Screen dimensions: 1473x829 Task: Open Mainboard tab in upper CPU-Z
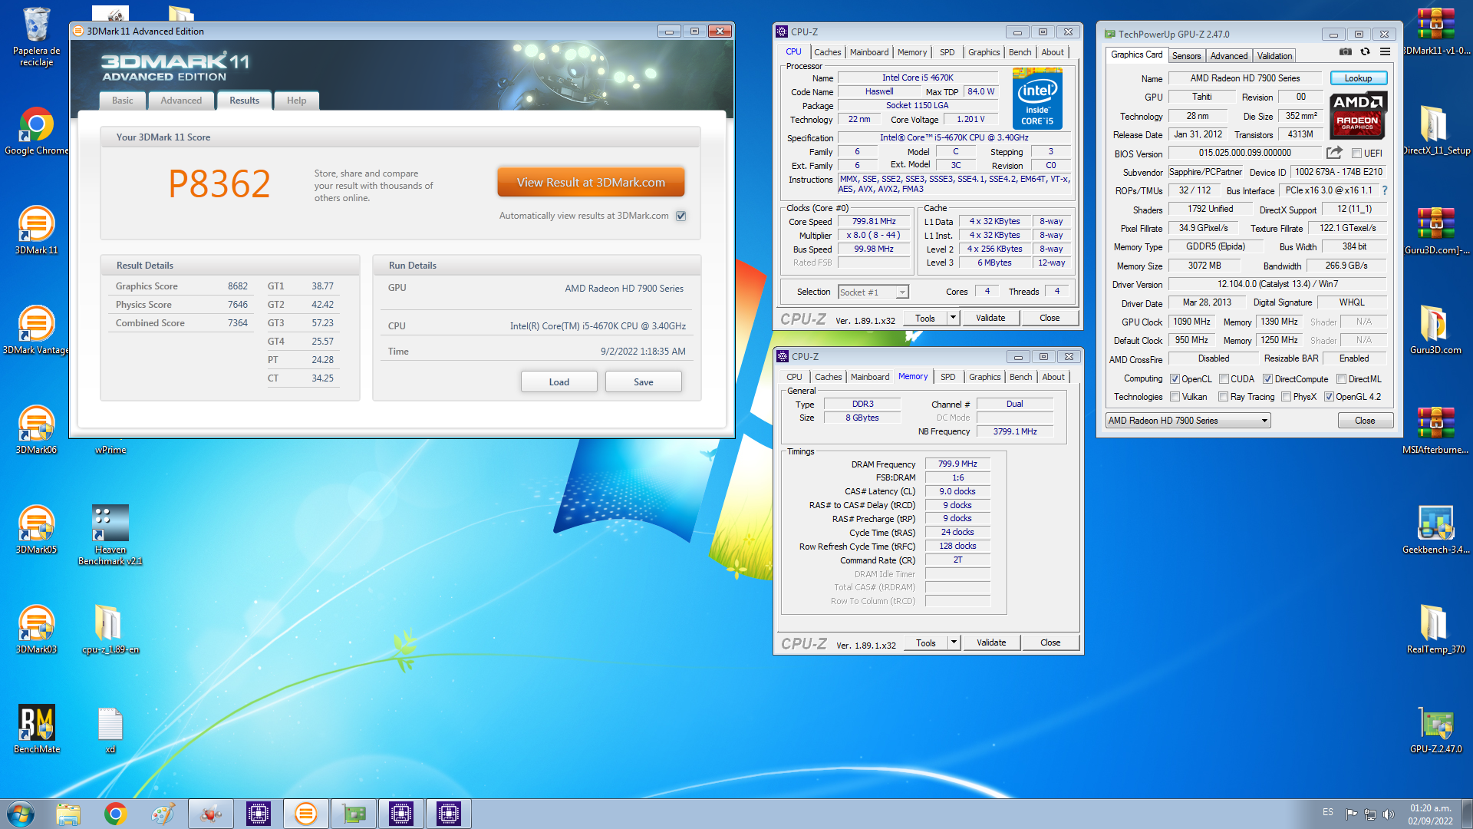[x=869, y=52]
